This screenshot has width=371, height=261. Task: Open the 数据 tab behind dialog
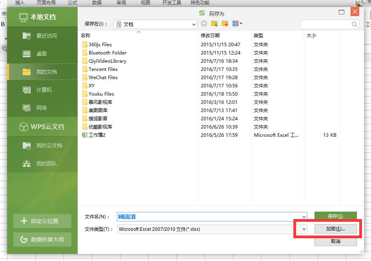[x=97, y=3]
